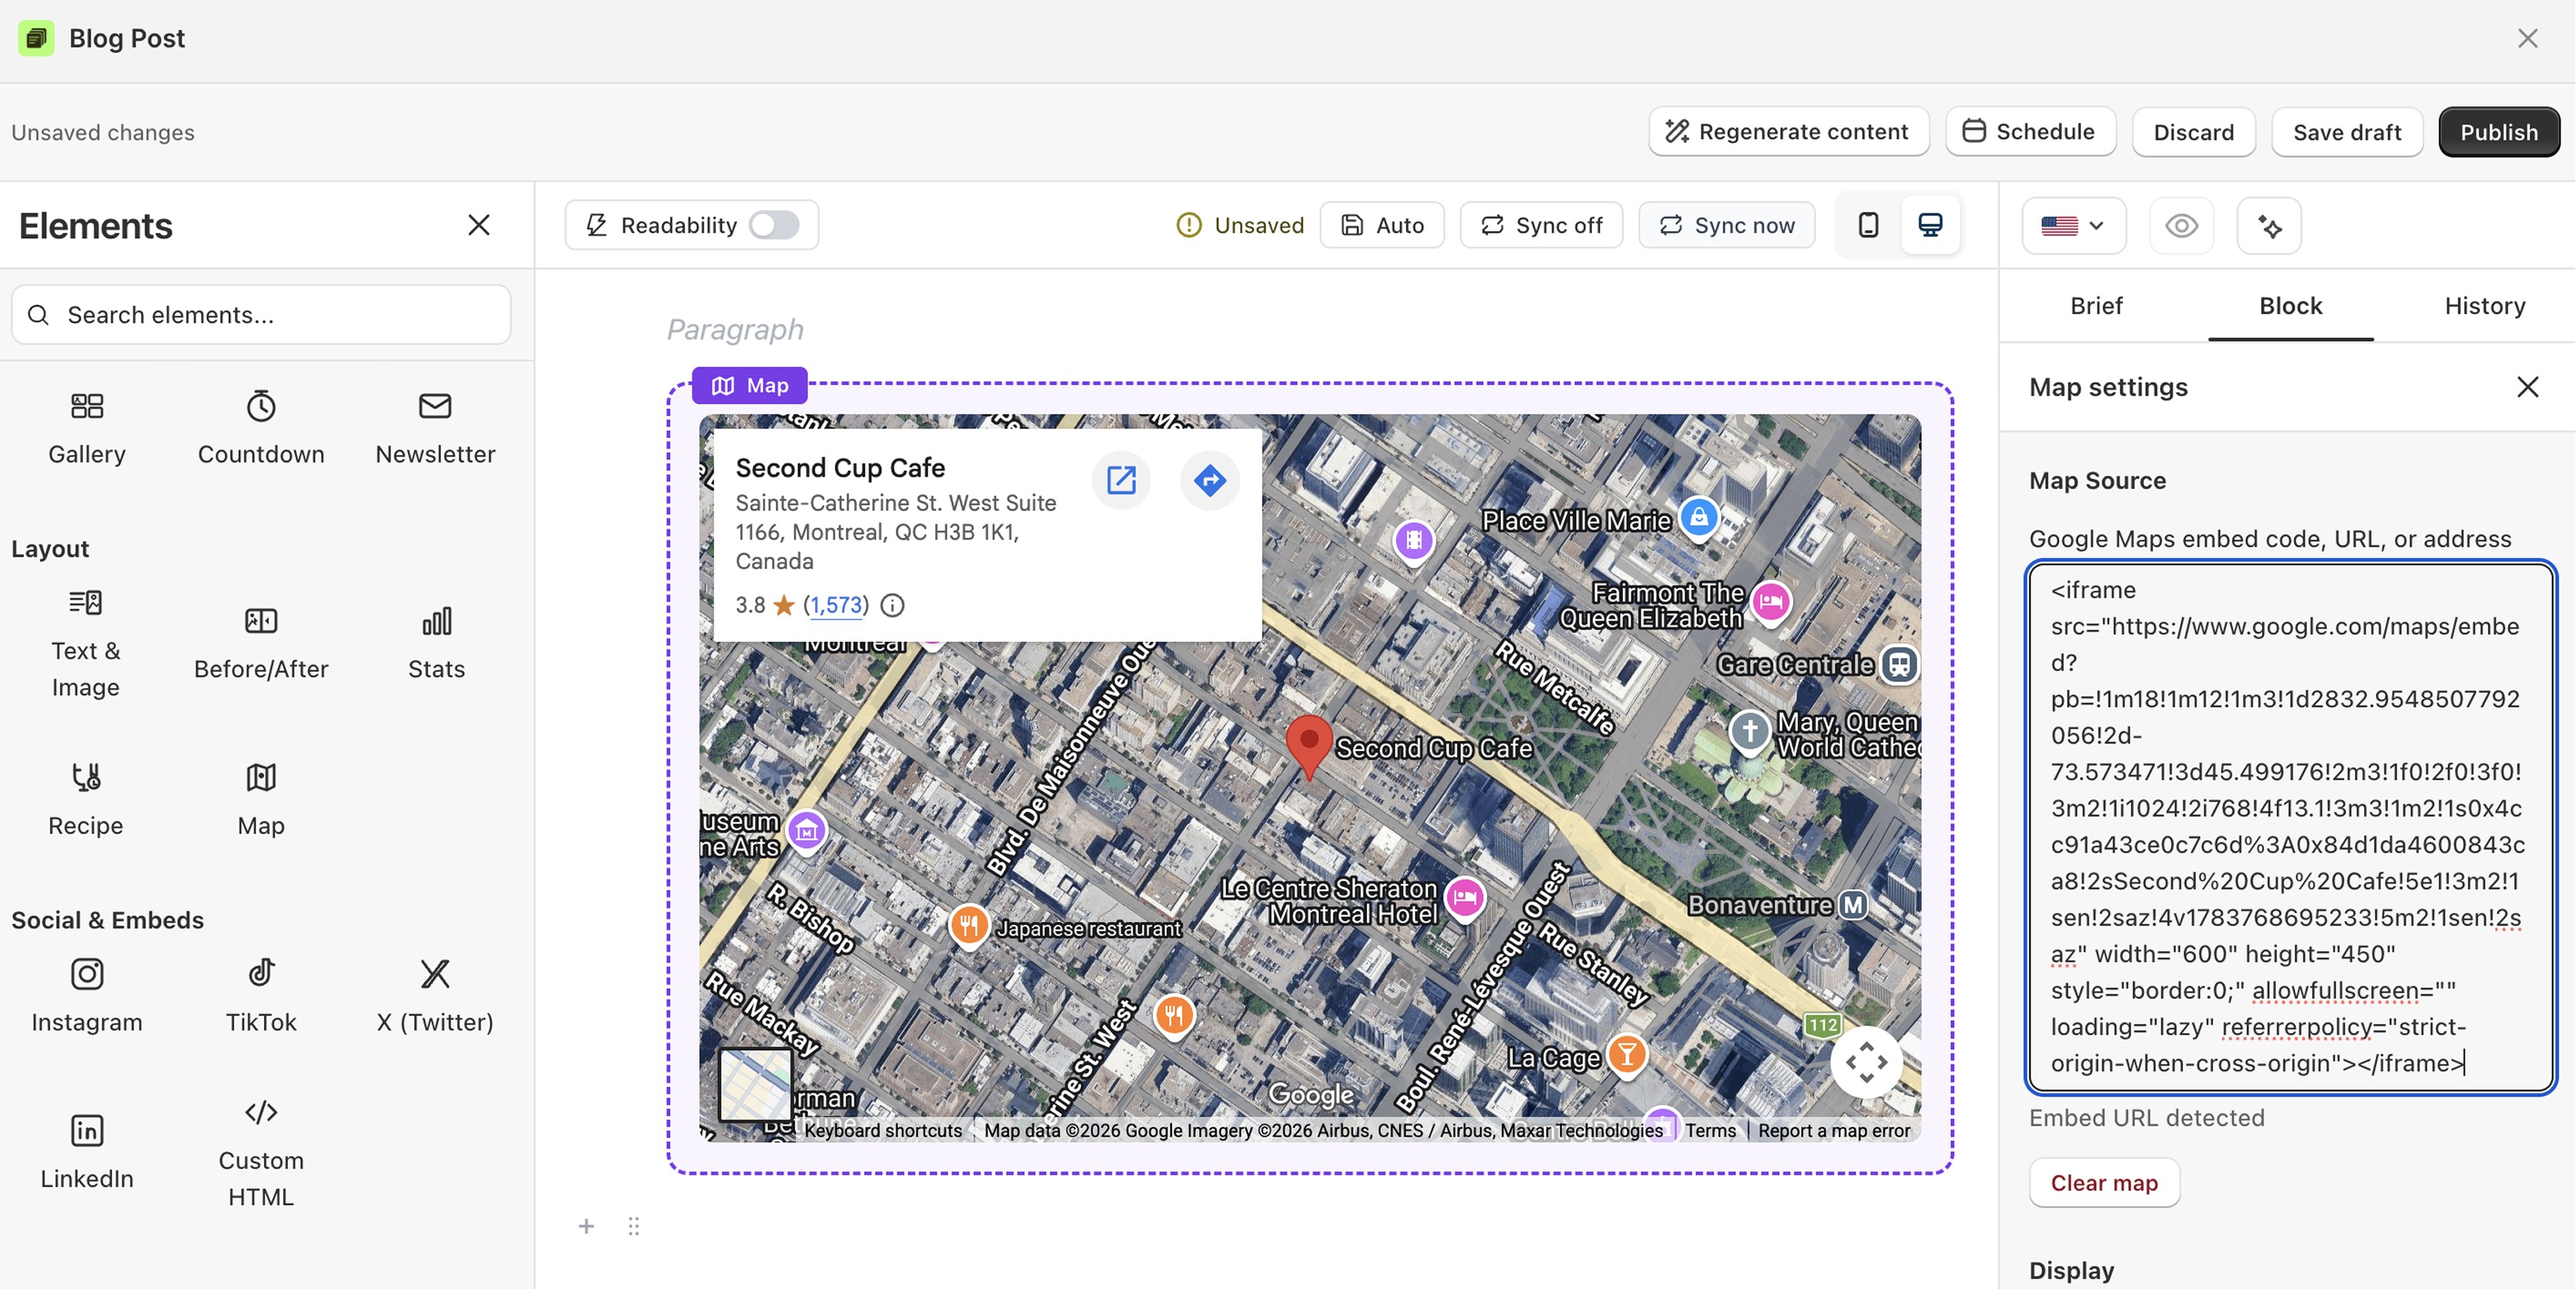2576x1289 pixels.
Task: Toggle Auto save mode
Action: [1382, 225]
